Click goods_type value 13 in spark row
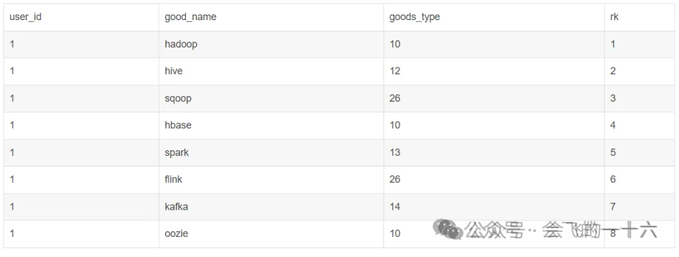The image size is (679, 257). tap(395, 152)
